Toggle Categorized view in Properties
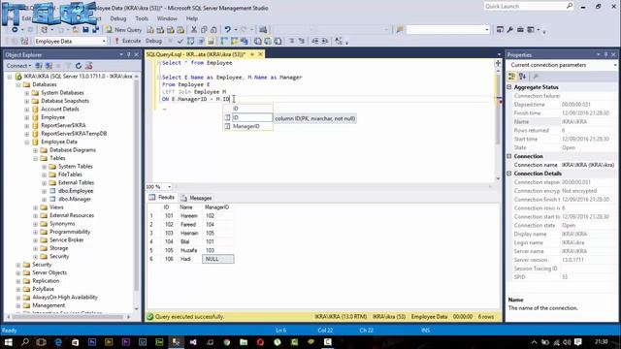This screenshot has height=349, width=621. 512,76
